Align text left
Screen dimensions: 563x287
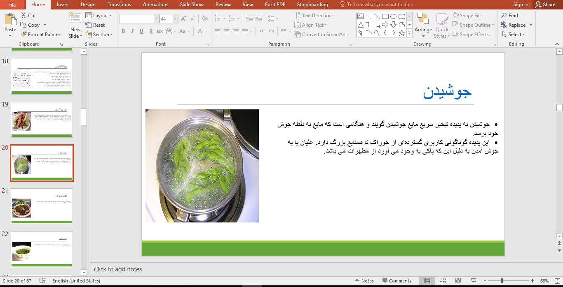tap(217, 31)
